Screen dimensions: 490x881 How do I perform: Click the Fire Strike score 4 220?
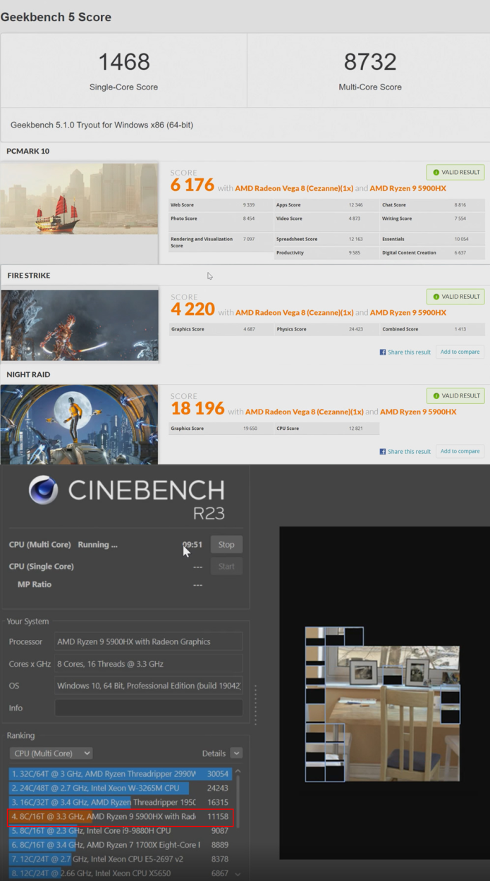coord(192,309)
